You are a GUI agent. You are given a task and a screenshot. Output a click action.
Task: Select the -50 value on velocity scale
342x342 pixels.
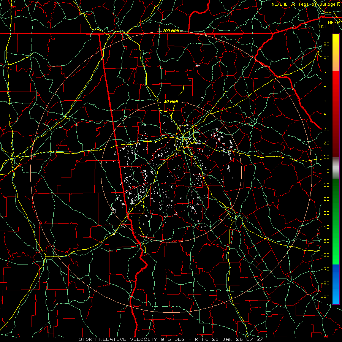point(325,241)
